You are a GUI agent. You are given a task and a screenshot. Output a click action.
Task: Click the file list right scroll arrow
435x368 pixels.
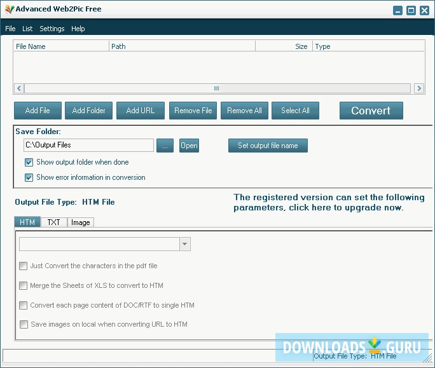pyautogui.click(x=419, y=88)
